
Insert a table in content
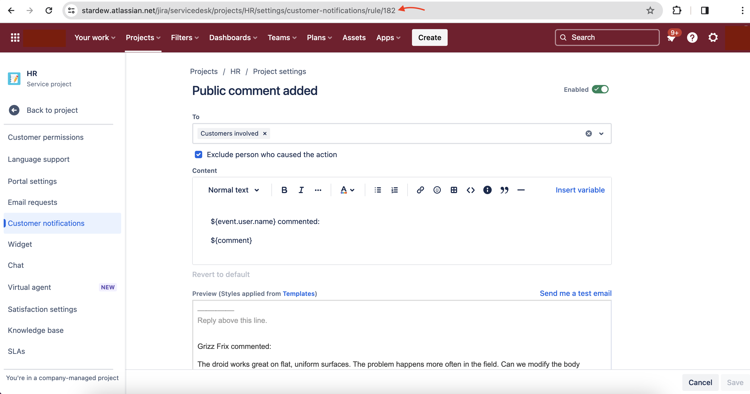(454, 190)
